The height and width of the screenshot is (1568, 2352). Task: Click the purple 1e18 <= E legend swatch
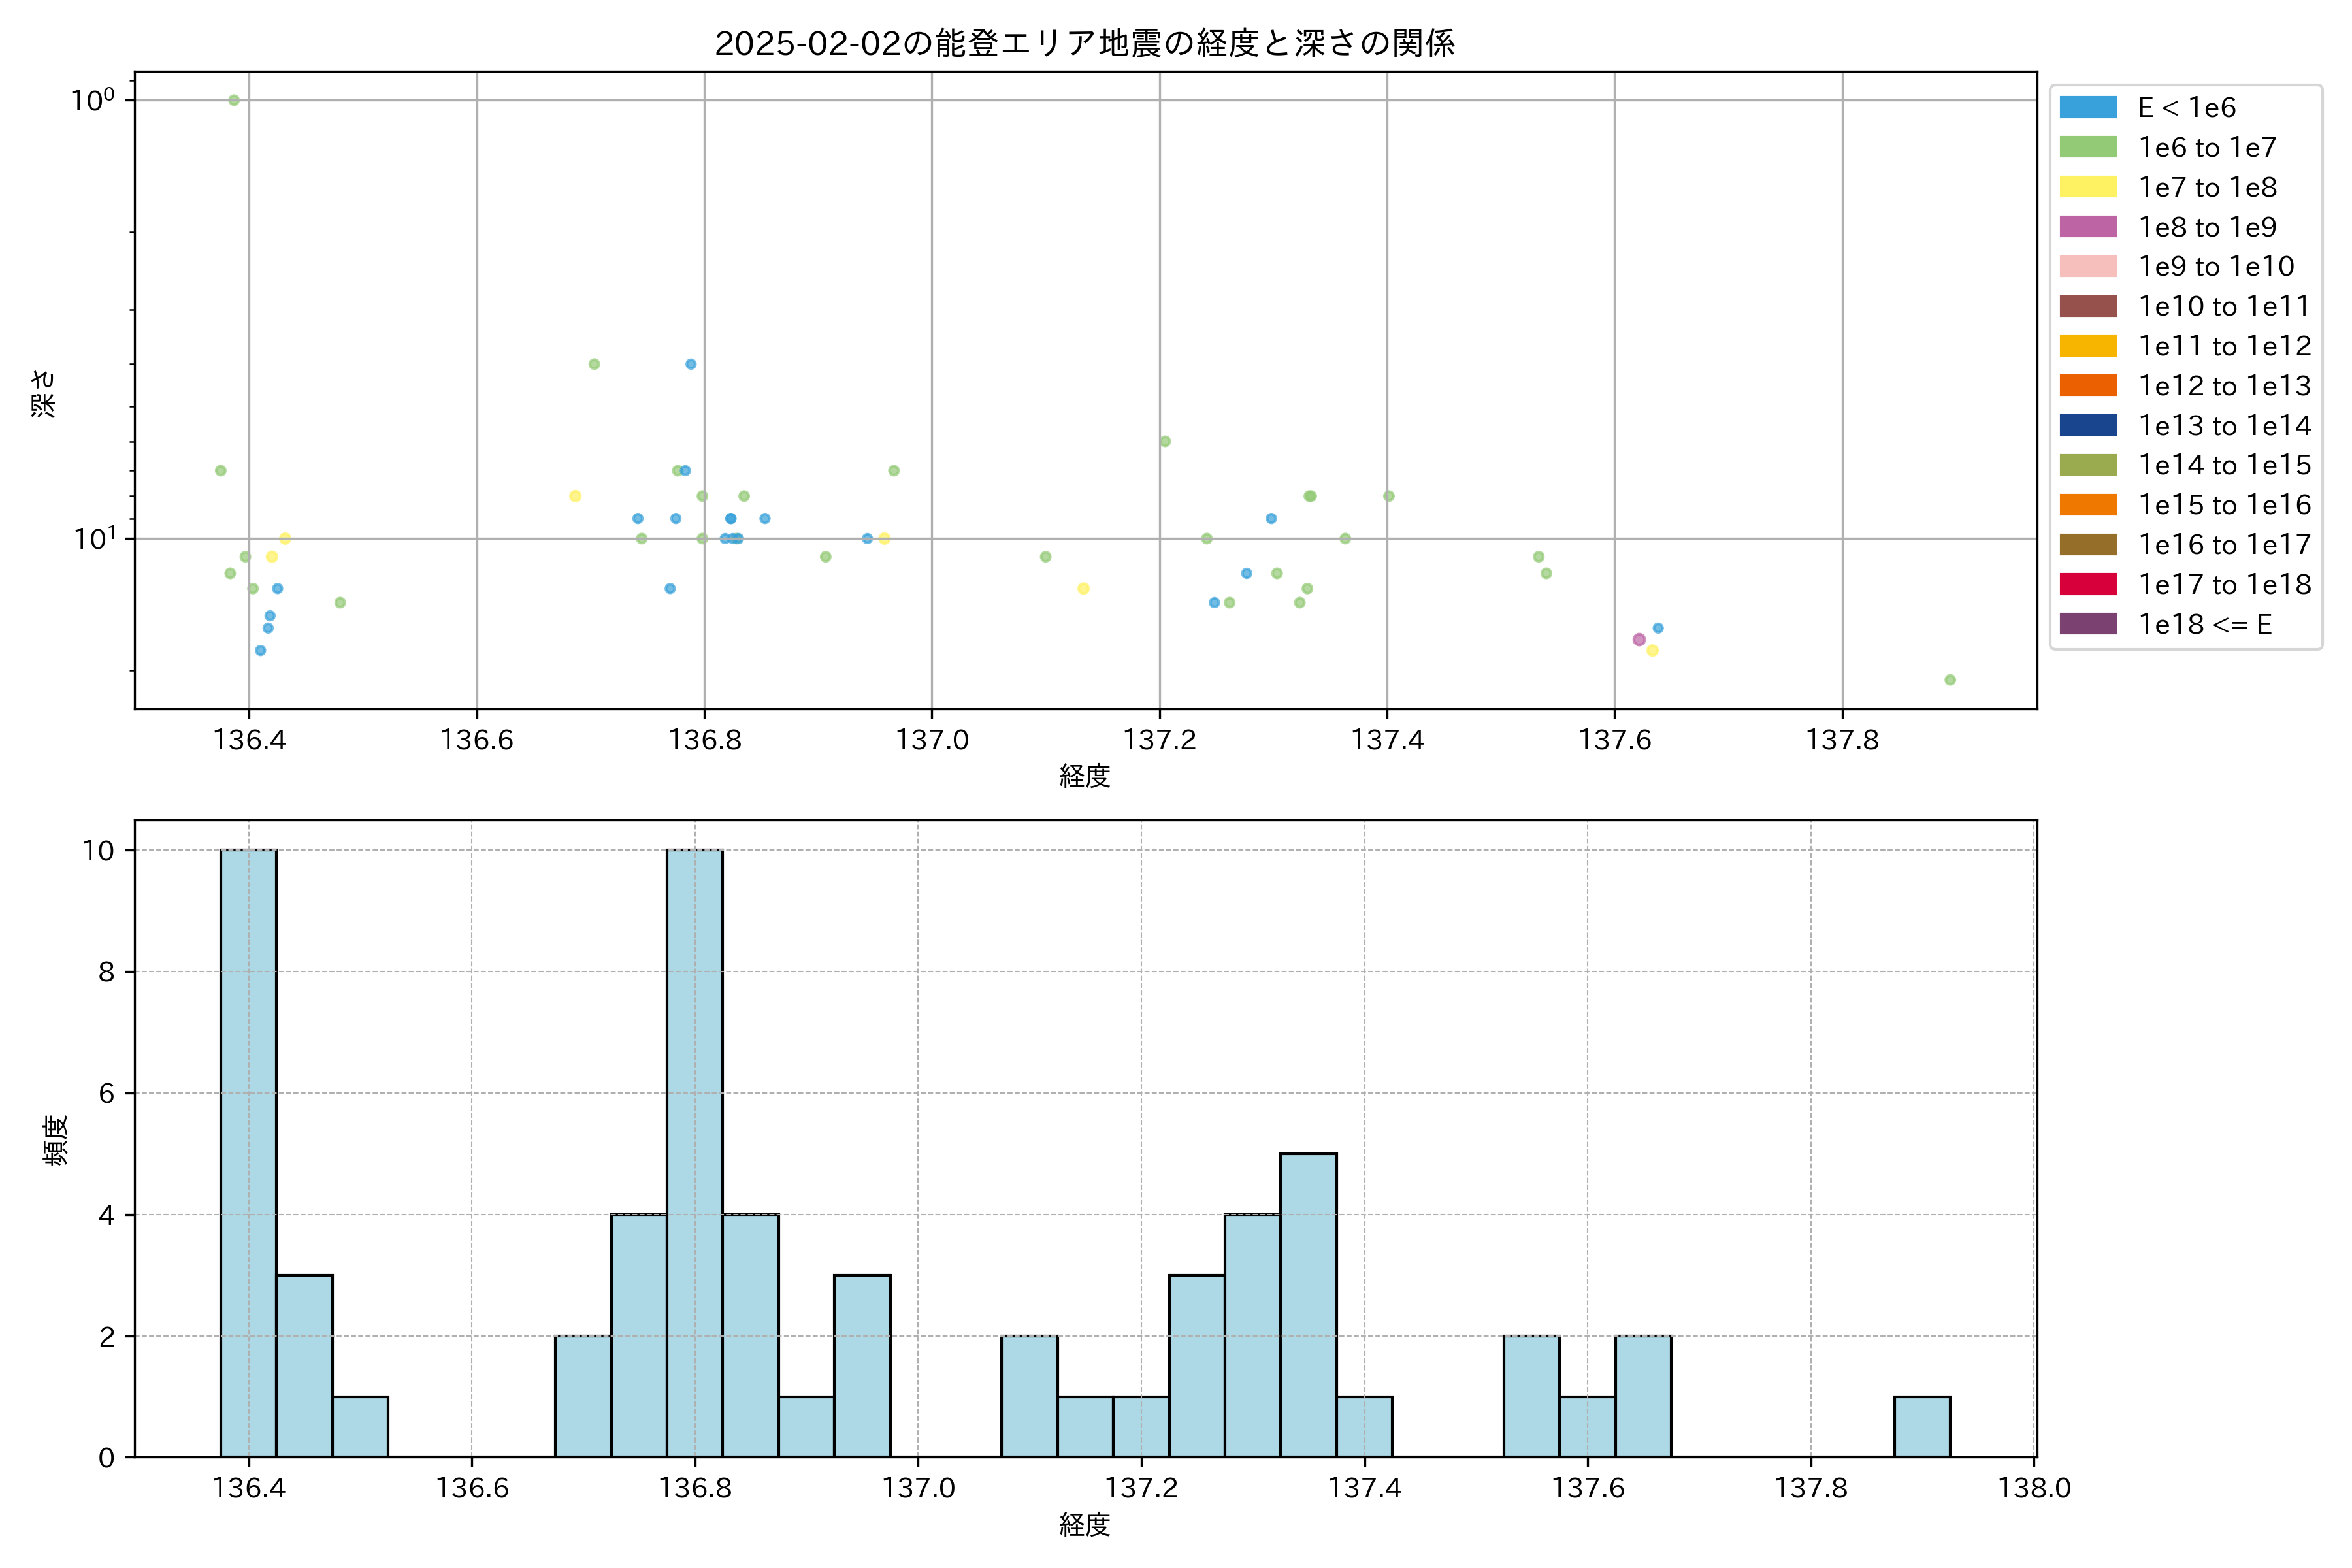pyautogui.click(x=2087, y=624)
